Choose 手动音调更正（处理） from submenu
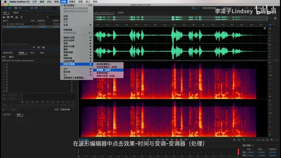281x158 pixels. (x=109, y=67)
